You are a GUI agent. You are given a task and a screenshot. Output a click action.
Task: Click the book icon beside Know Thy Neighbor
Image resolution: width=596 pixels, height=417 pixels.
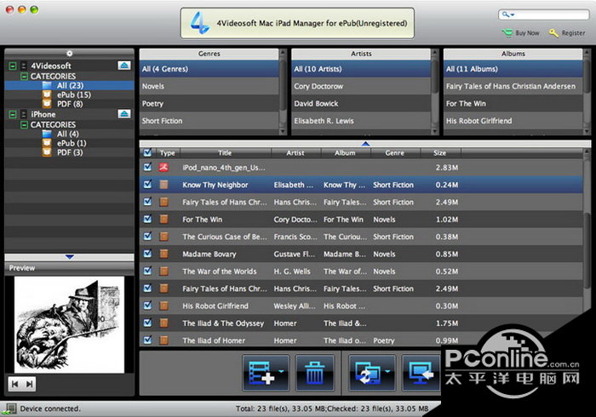pos(163,185)
